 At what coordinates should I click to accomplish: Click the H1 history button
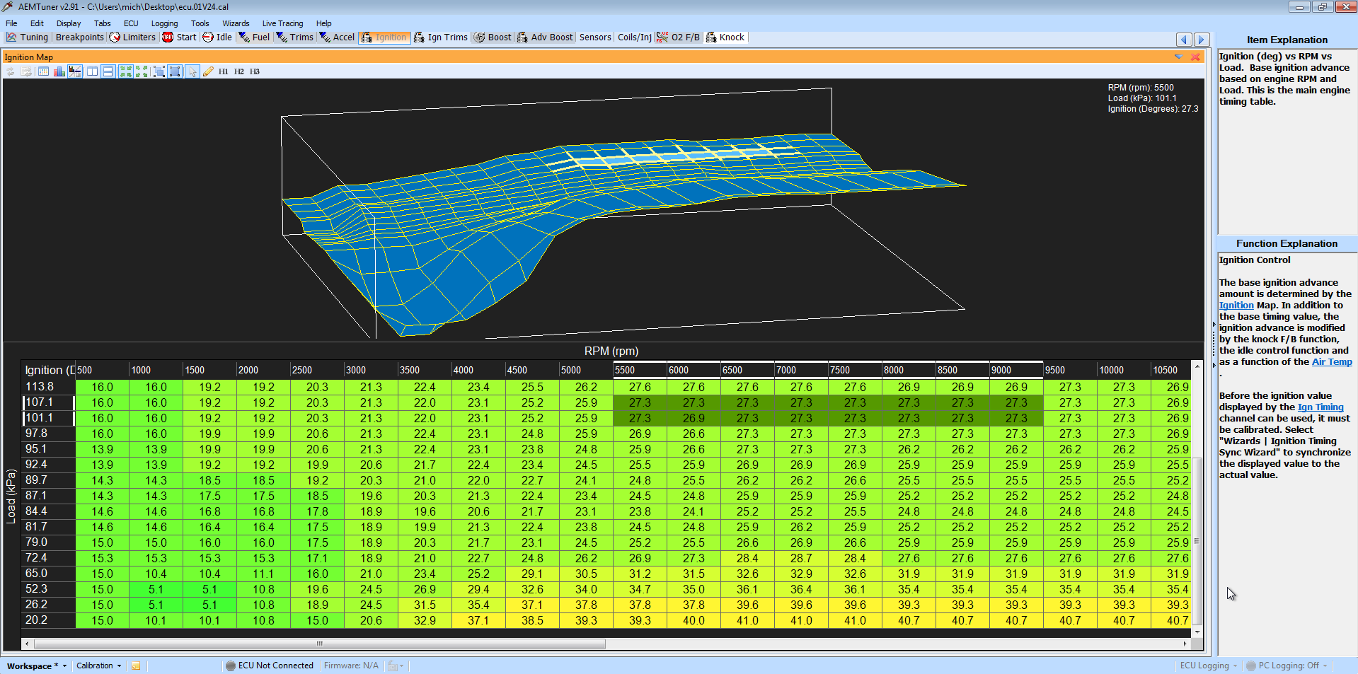pyautogui.click(x=223, y=71)
